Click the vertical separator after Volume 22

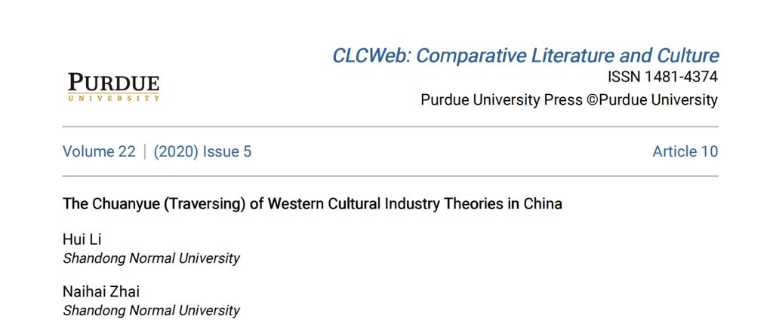click(144, 151)
